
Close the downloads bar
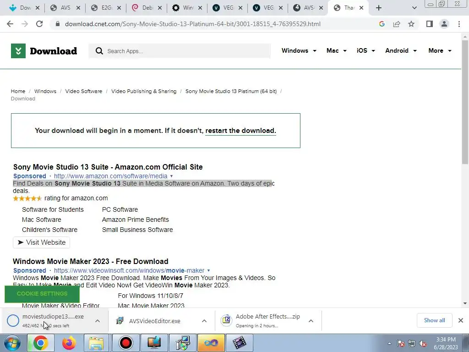click(x=461, y=320)
